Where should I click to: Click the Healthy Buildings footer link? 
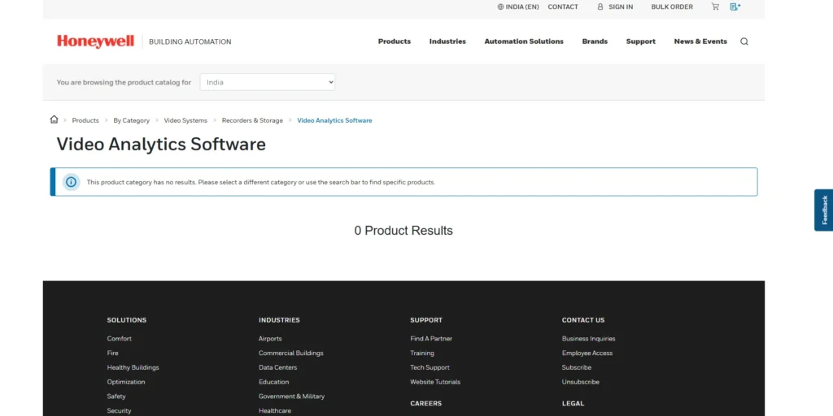click(133, 367)
